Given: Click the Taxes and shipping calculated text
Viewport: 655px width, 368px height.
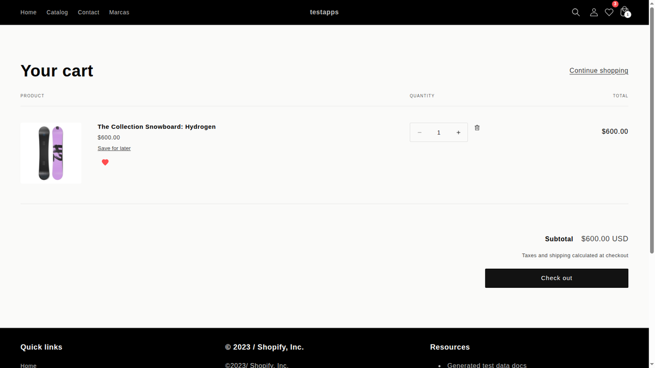Looking at the screenshot, I should (x=575, y=255).
